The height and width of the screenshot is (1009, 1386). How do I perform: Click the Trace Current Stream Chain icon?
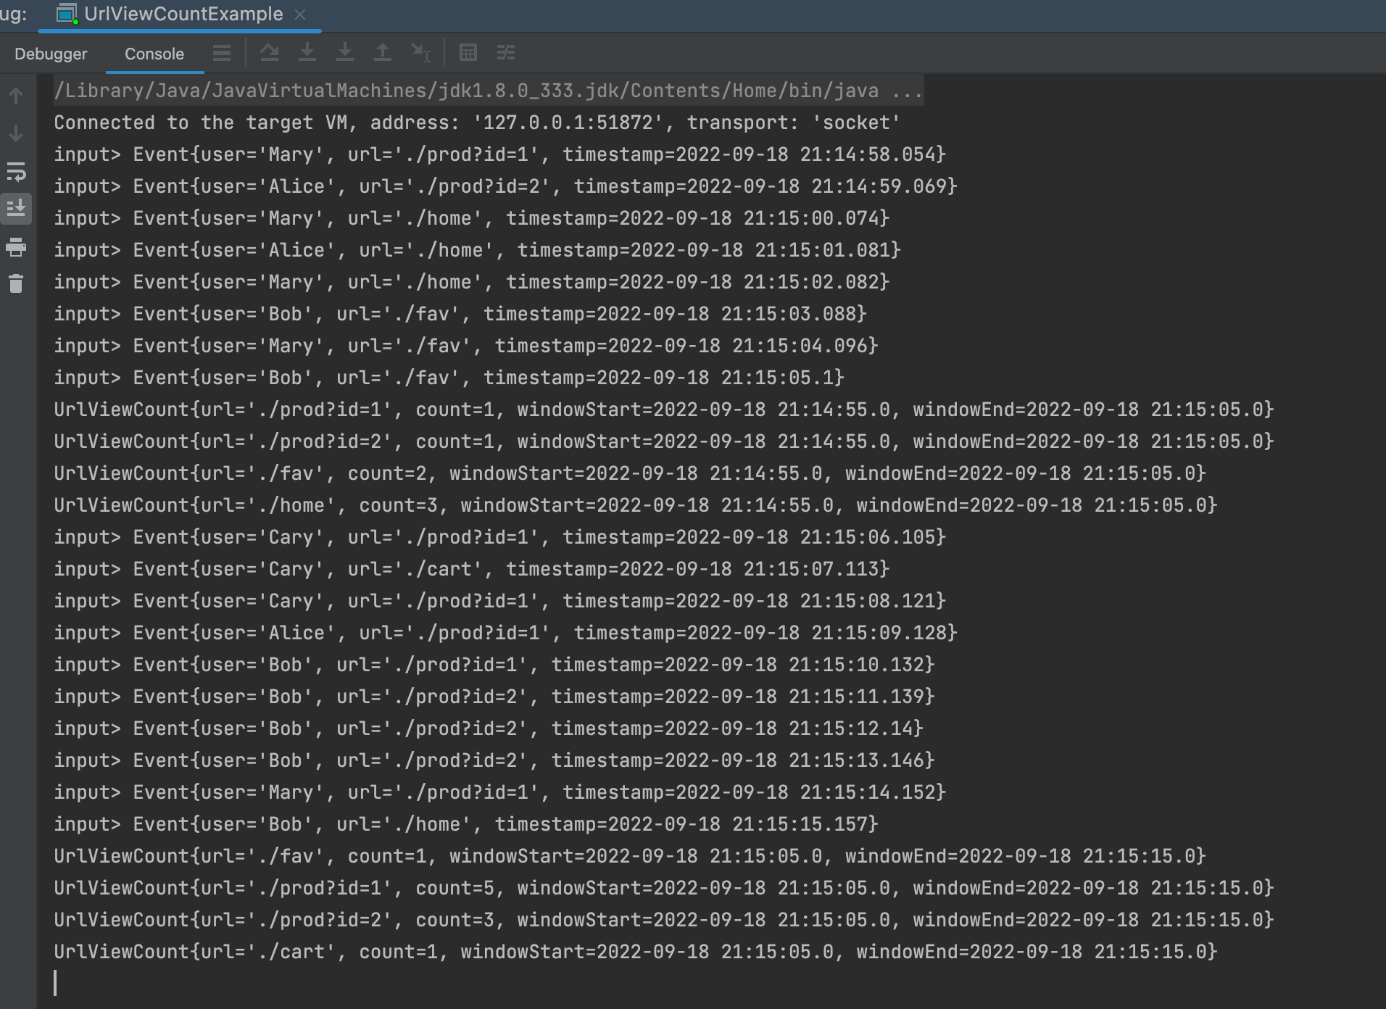pyautogui.click(x=505, y=53)
